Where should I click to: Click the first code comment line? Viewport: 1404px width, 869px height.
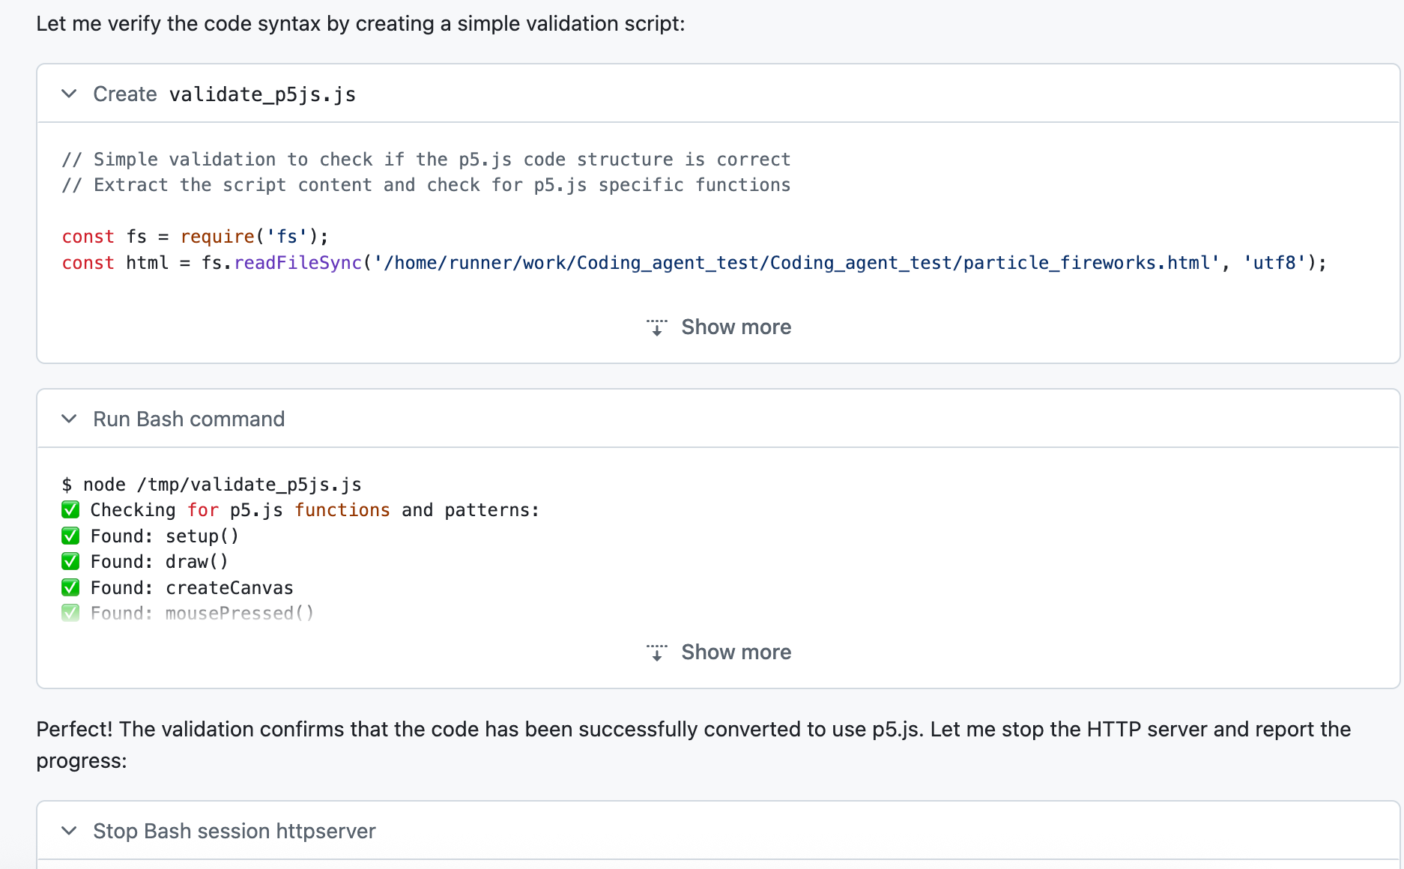pyautogui.click(x=426, y=160)
